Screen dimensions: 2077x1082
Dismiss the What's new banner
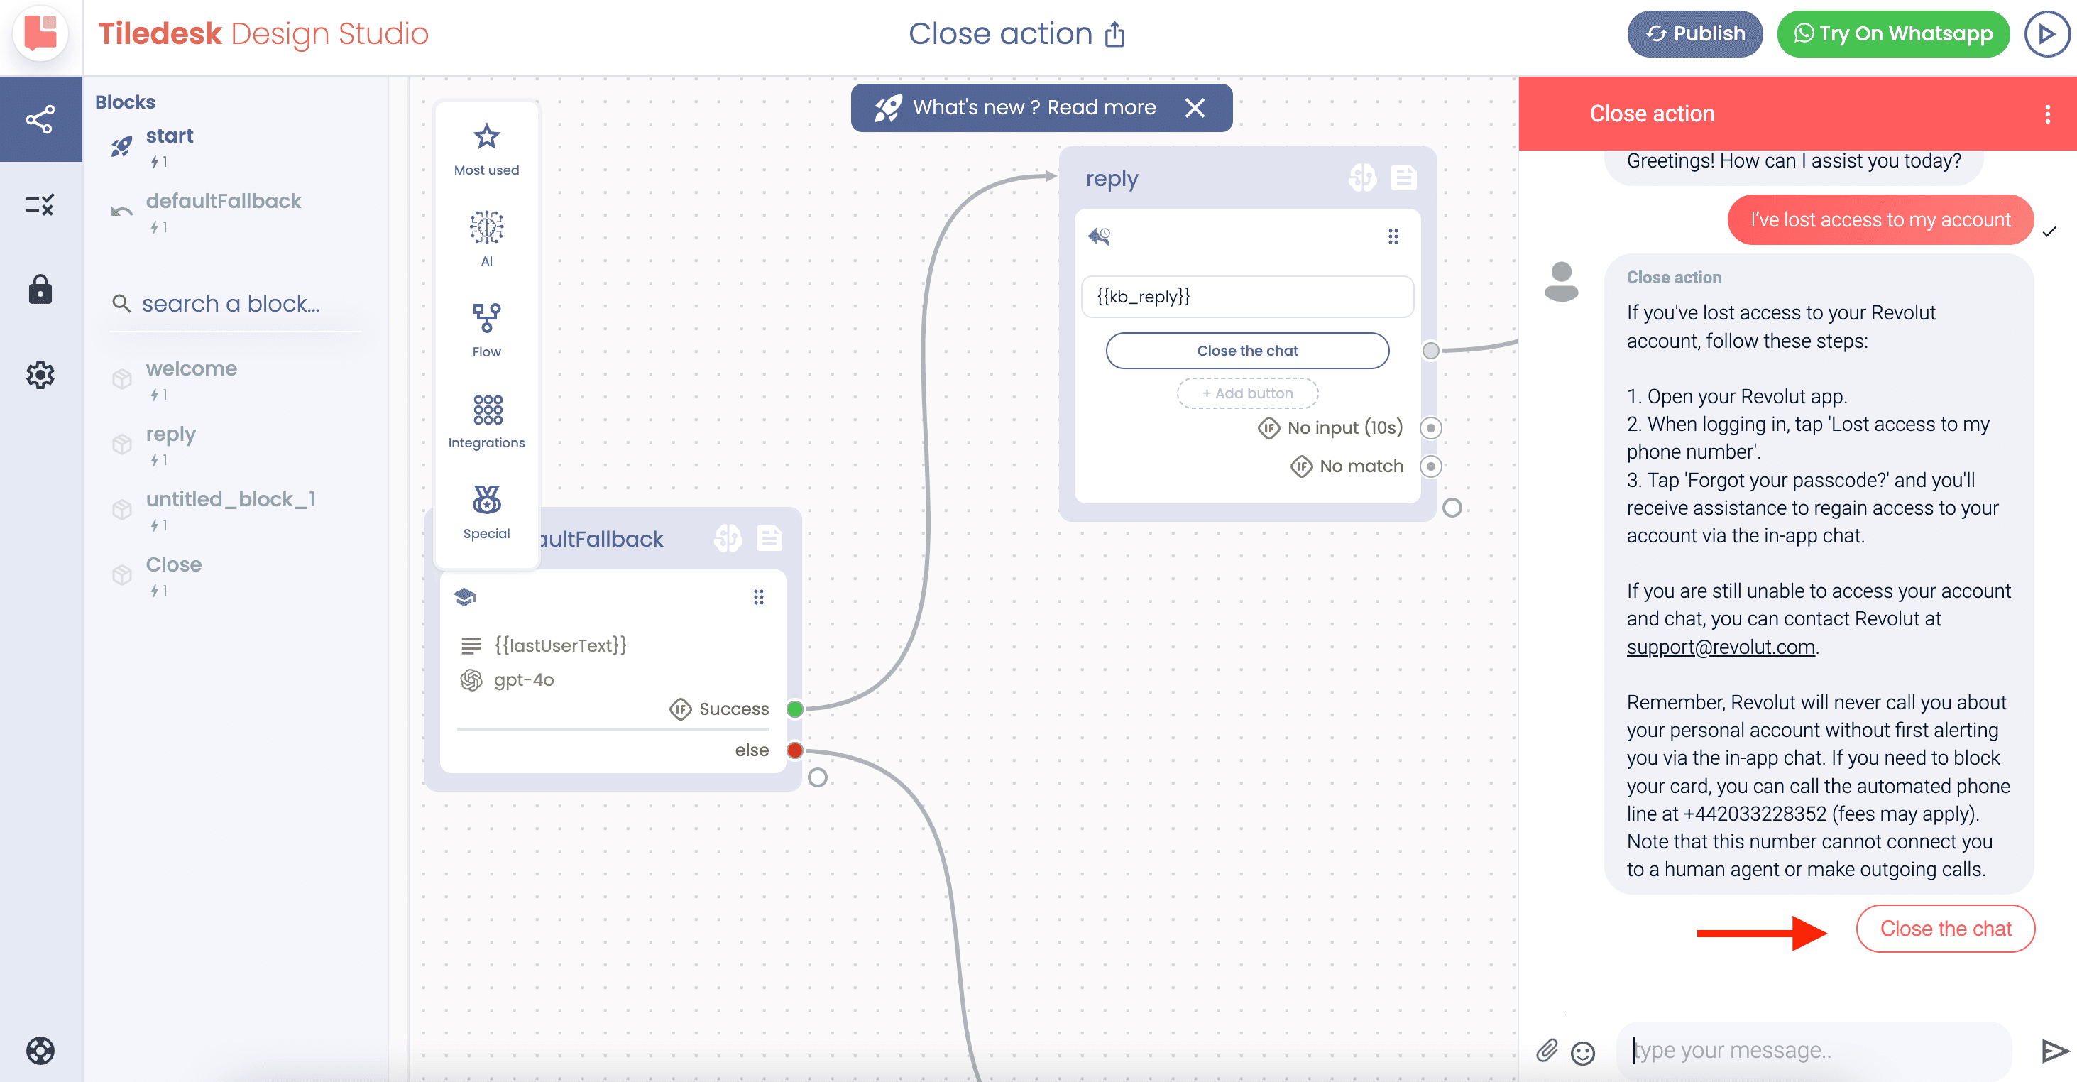[1195, 107]
